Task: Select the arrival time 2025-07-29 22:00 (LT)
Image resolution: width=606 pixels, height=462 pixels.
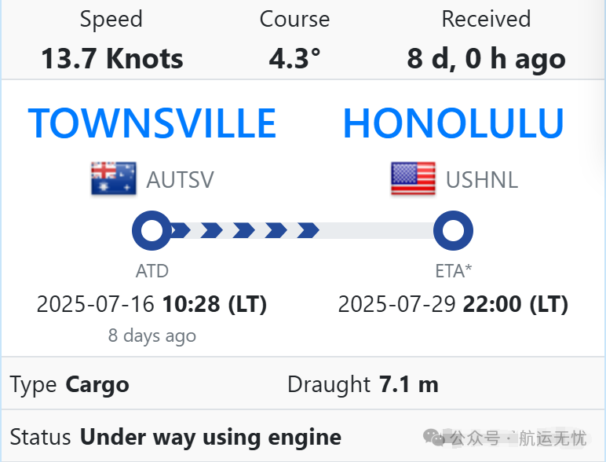Action: 454,304
